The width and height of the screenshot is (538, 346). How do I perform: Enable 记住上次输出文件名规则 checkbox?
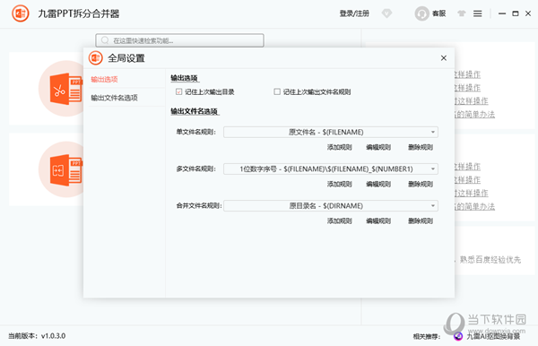(x=277, y=91)
